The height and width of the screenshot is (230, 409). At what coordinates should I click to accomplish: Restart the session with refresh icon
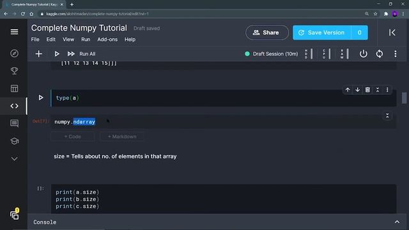pos(380,54)
